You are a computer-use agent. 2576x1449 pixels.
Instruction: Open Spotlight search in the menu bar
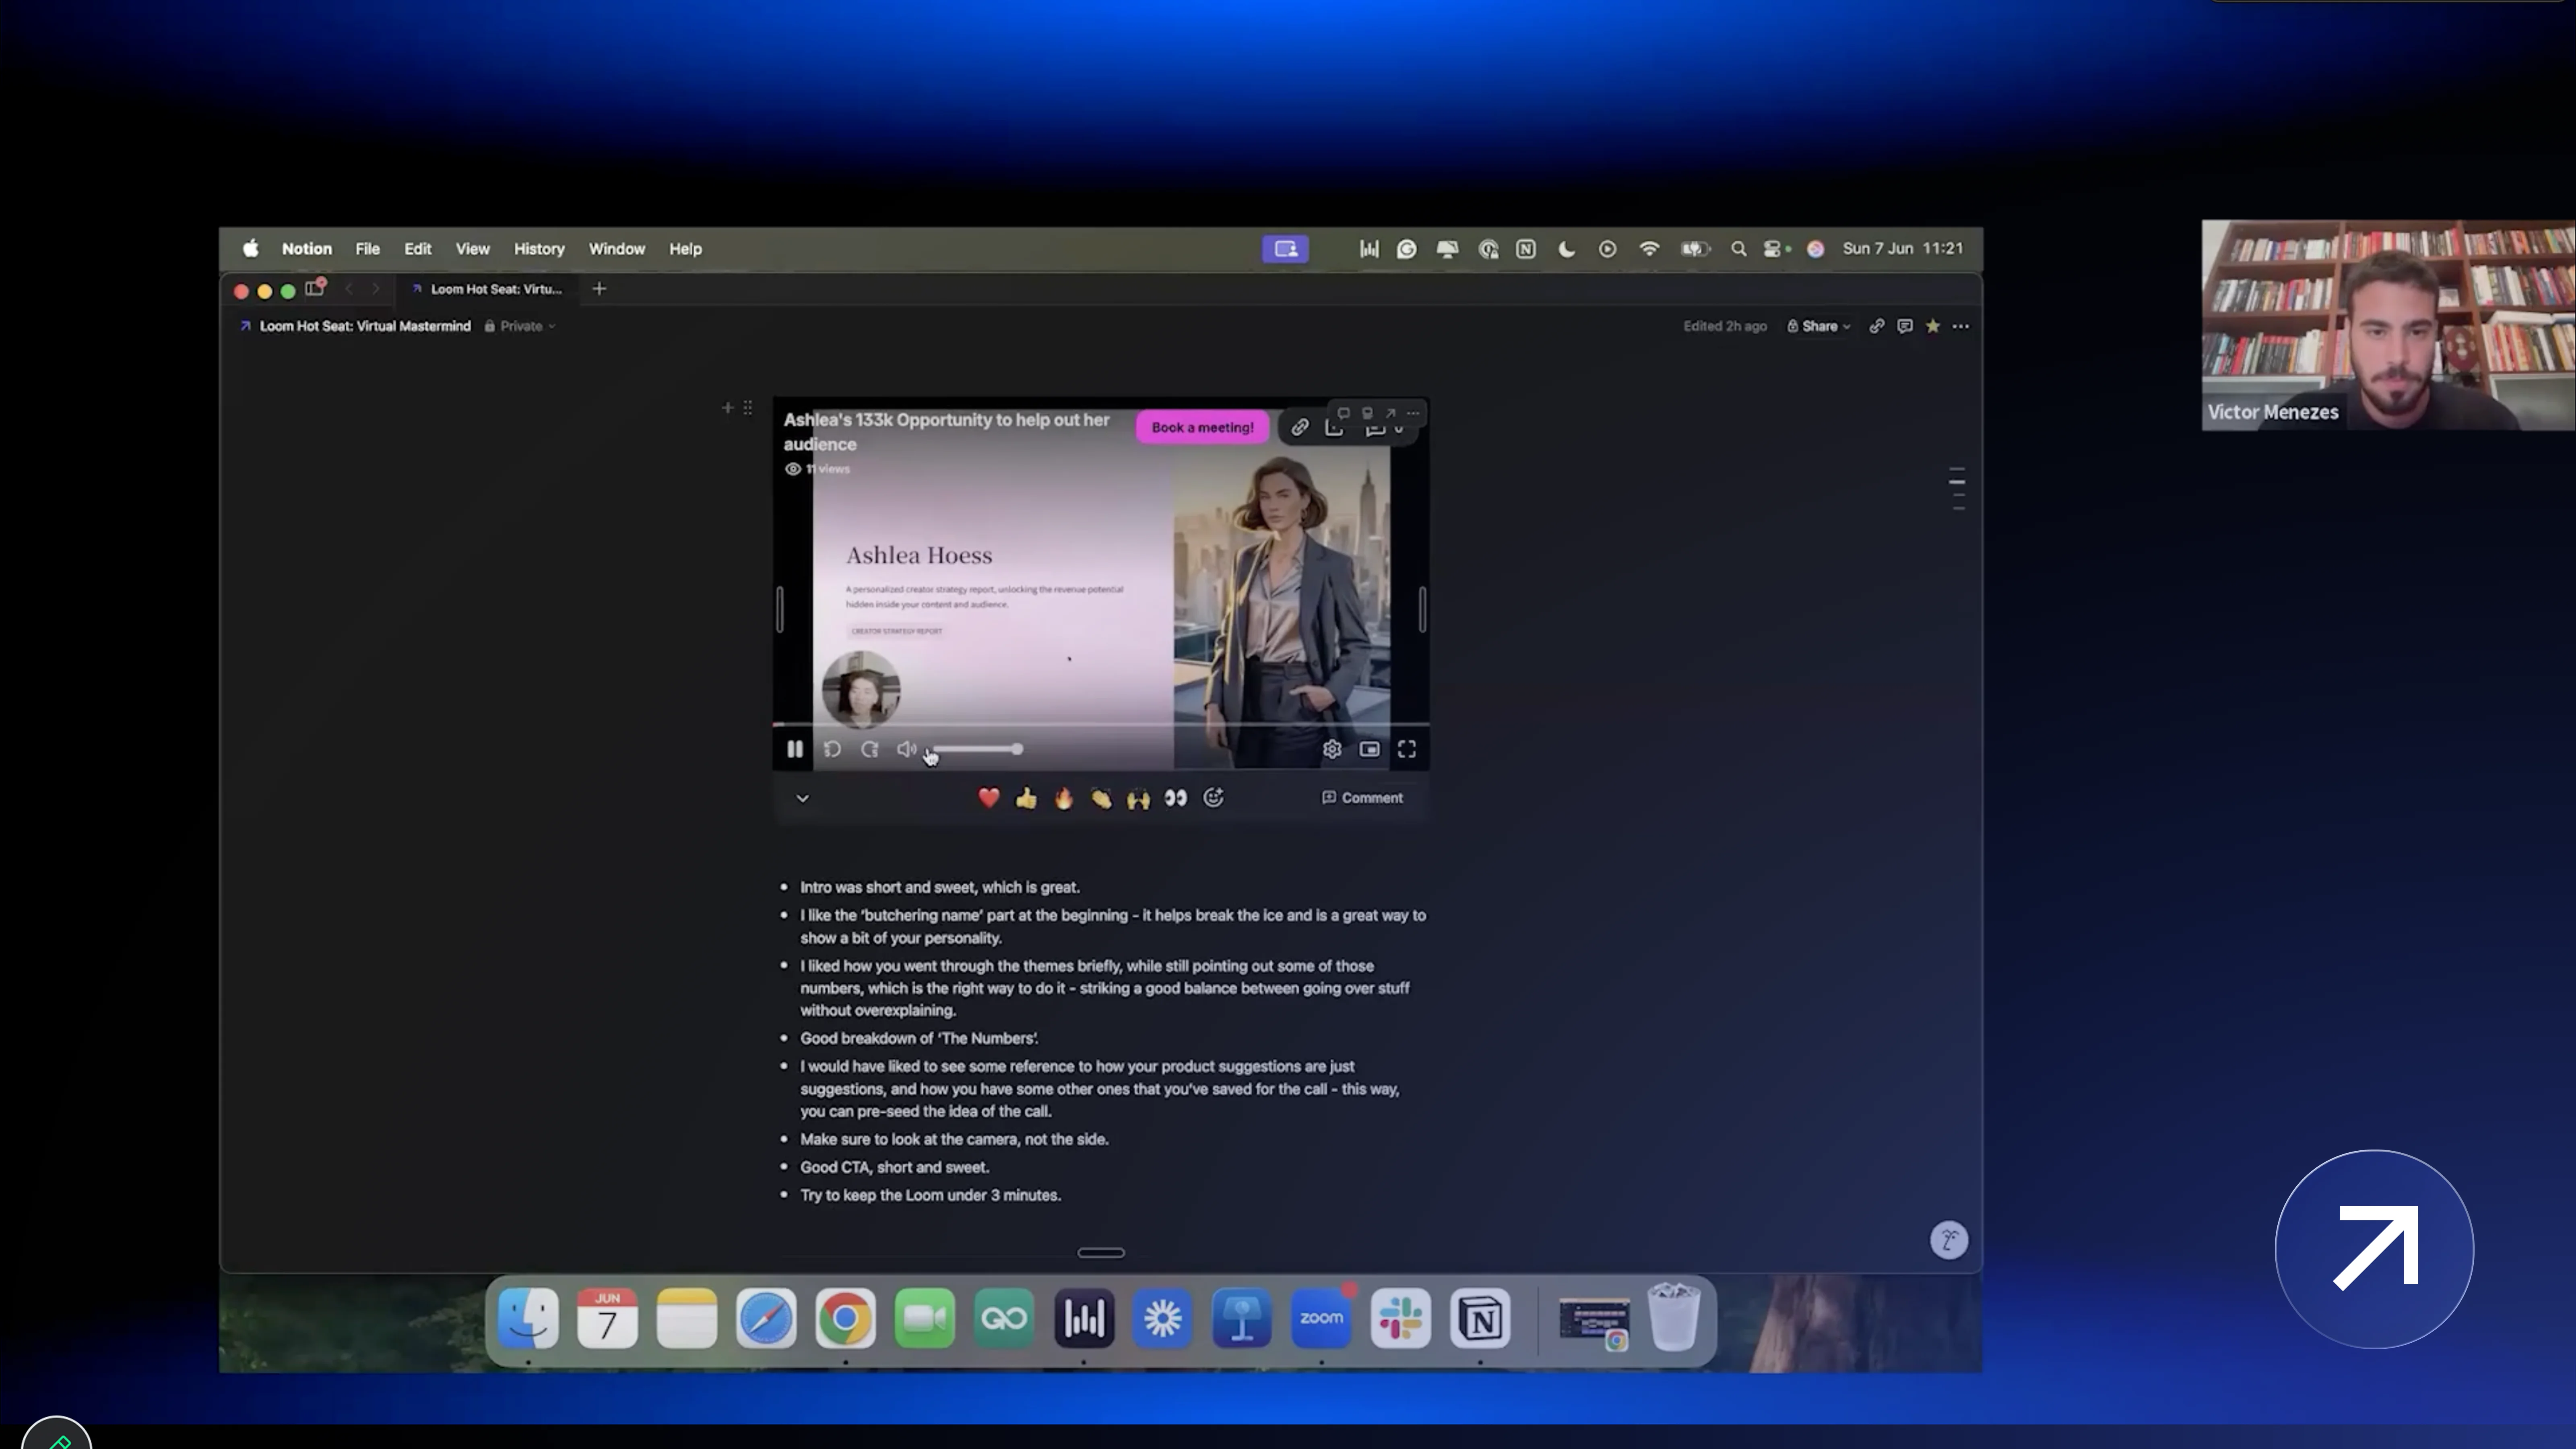(1739, 249)
